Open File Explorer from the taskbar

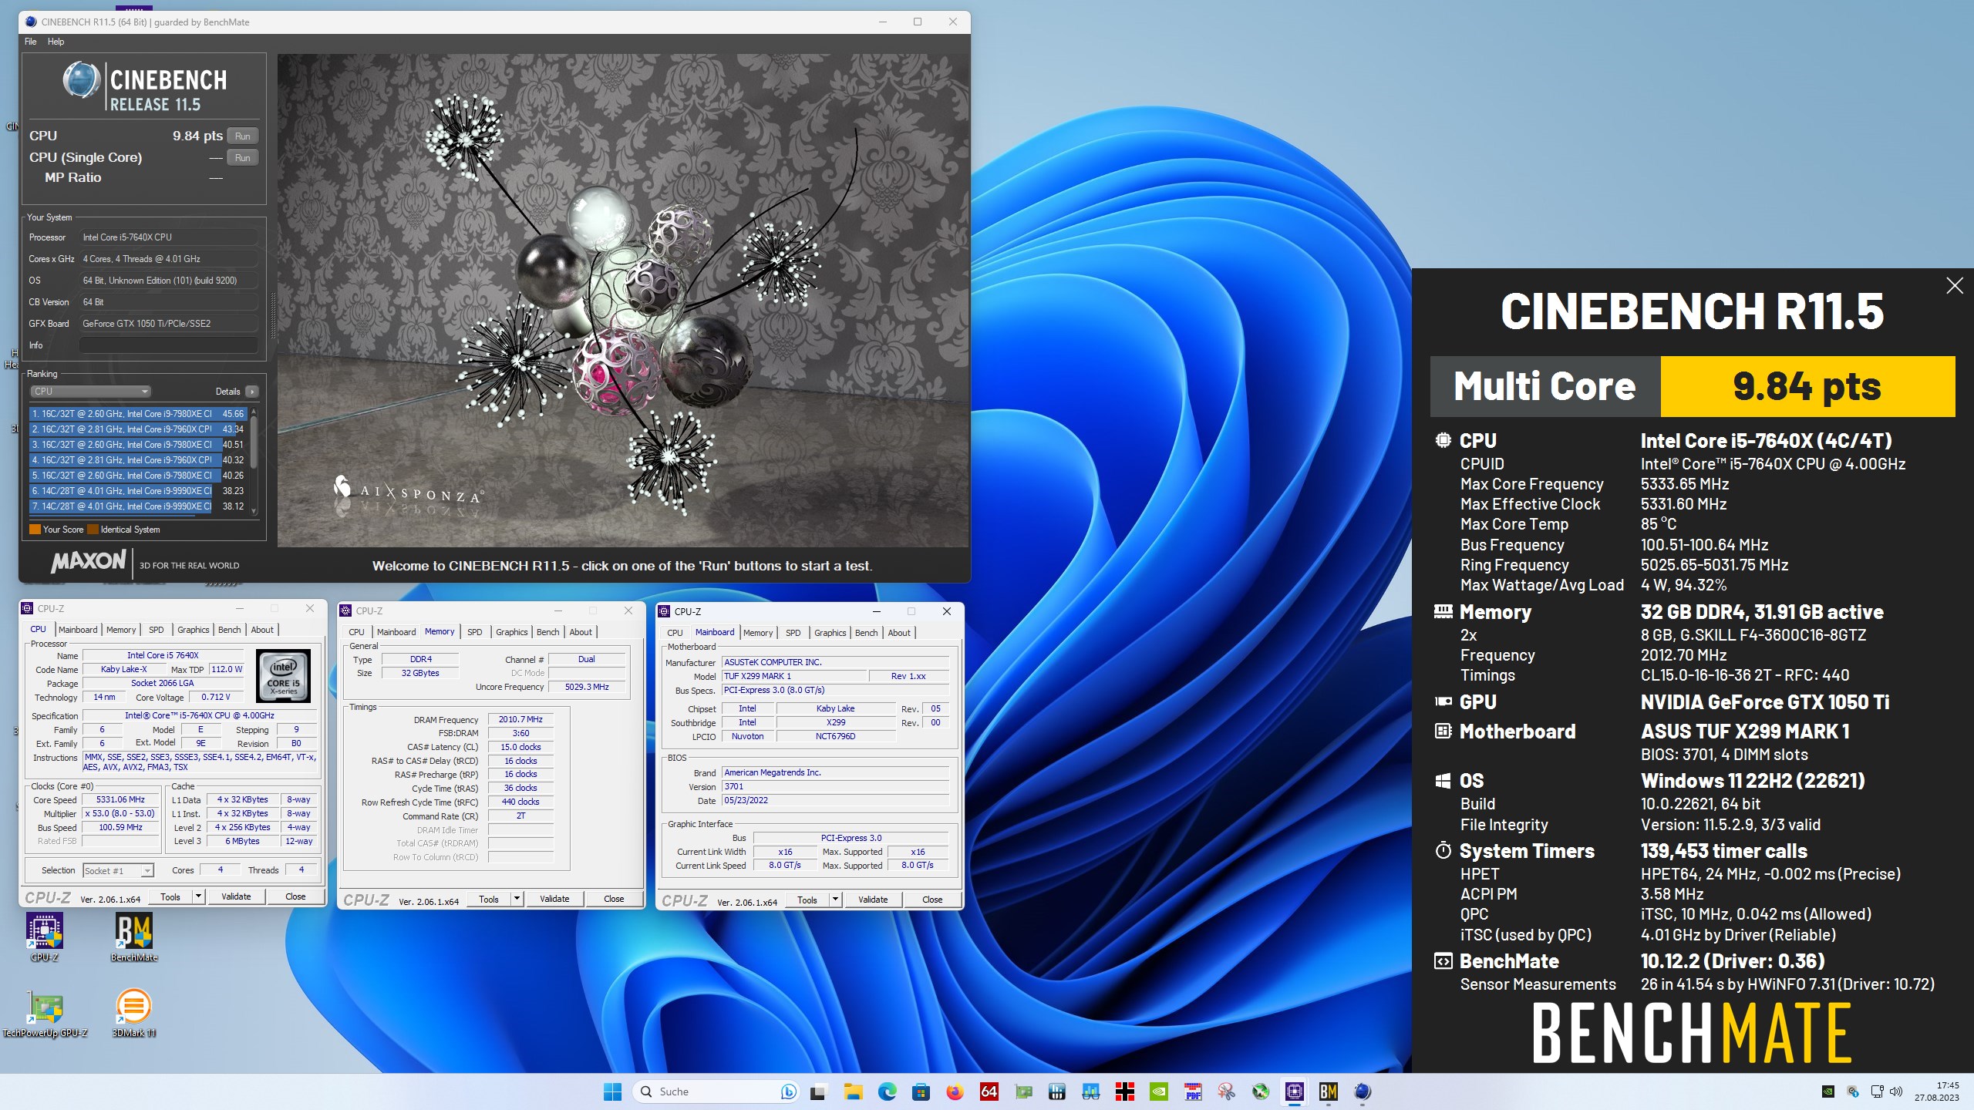click(x=852, y=1091)
